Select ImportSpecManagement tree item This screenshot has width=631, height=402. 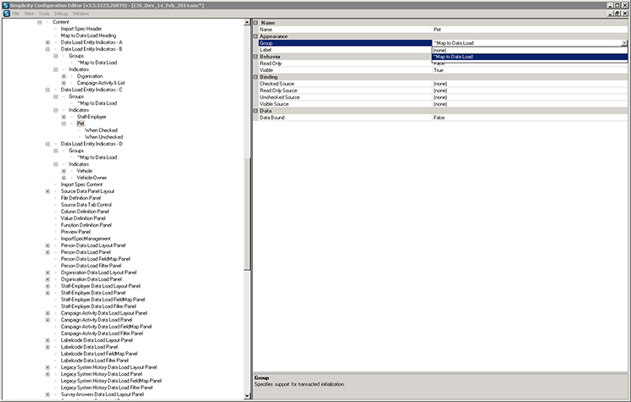(86, 239)
